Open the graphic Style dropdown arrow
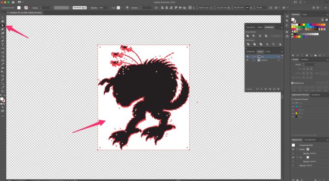This screenshot has height=181, width=329. 122,8
